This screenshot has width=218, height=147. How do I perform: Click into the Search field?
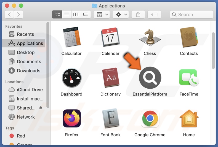click(192, 14)
